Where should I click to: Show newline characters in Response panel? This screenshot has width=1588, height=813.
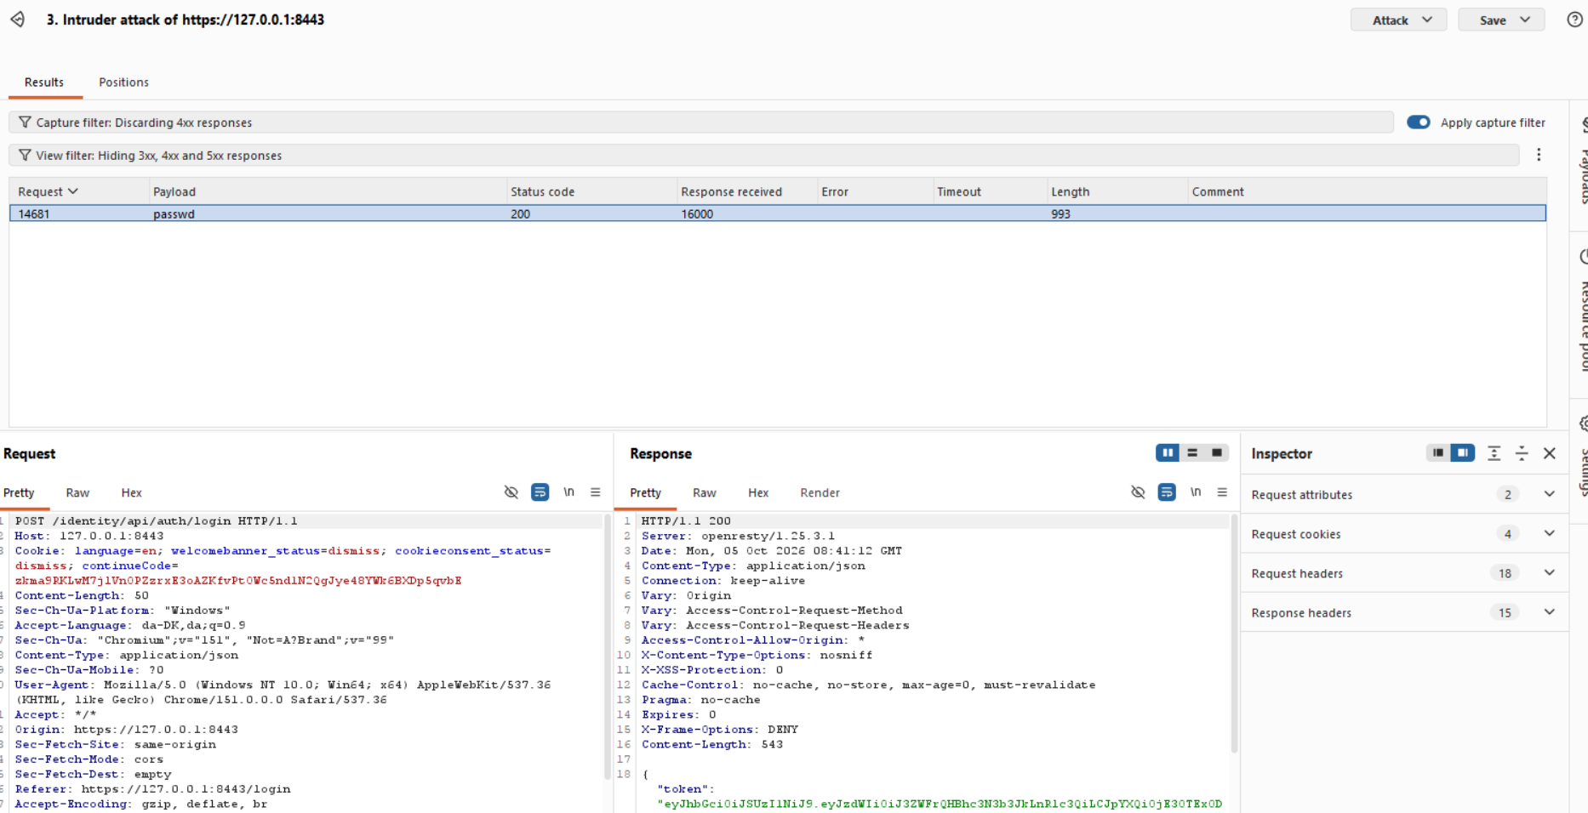[x=1196, y=492]
